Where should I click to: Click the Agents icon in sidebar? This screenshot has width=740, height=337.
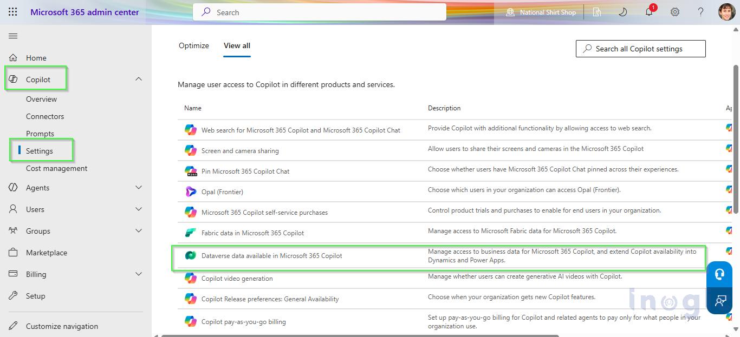(14, 188)
